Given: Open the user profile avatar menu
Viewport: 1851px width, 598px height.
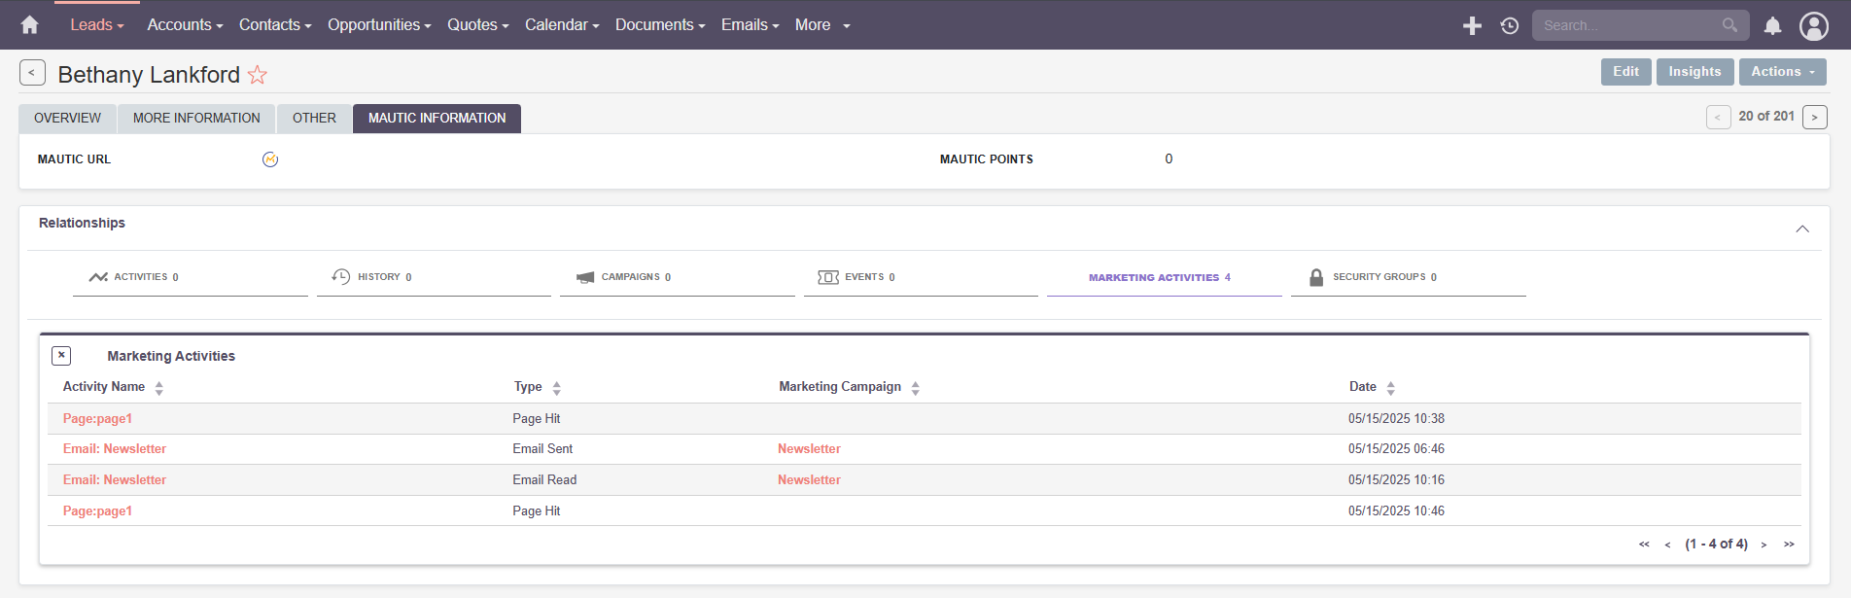Looking at the screenshot, I should click(x=1813, y=26).
